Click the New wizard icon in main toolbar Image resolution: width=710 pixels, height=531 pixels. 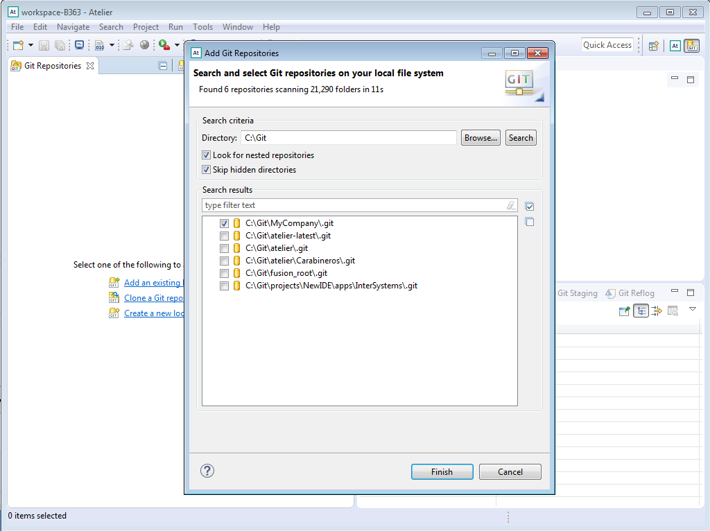point(19,45)
